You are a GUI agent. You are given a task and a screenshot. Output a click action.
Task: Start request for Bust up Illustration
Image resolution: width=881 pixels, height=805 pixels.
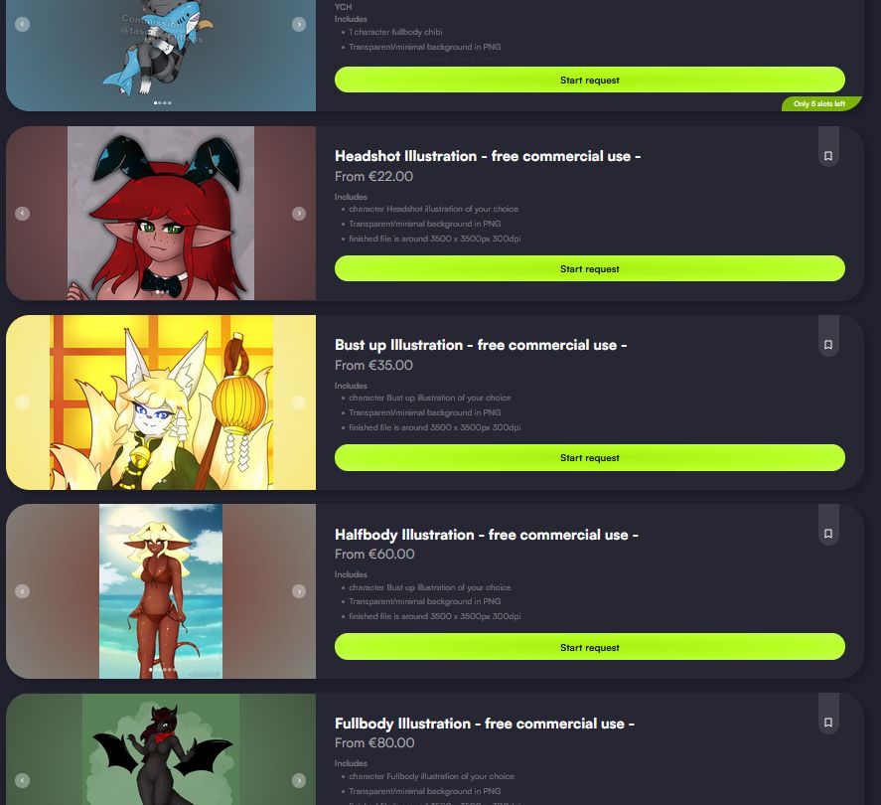[x=589, y=457]
